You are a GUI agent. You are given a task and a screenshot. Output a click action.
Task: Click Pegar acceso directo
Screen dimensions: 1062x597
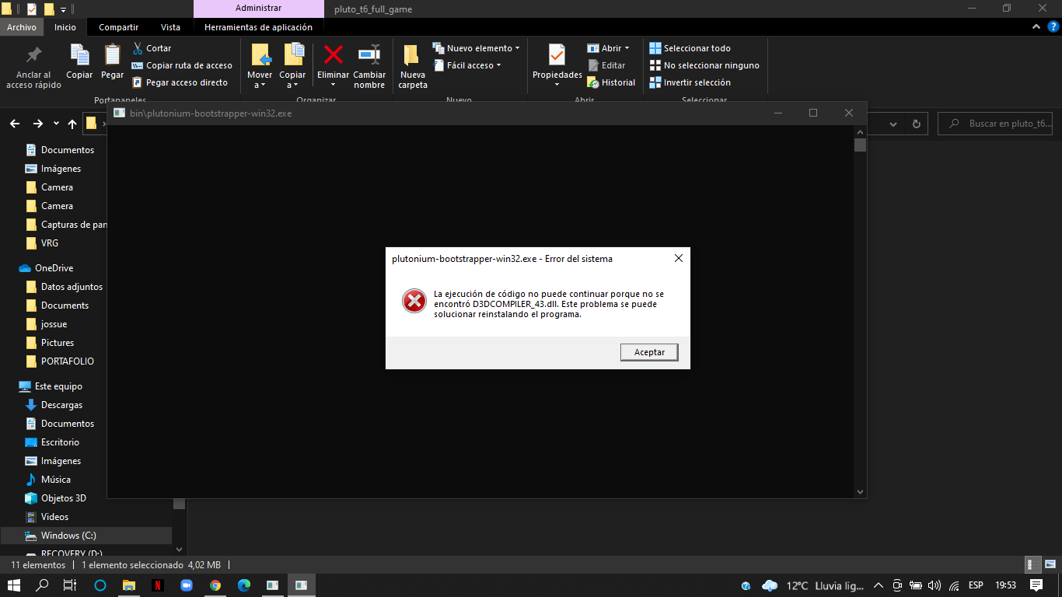coord(180,82)
